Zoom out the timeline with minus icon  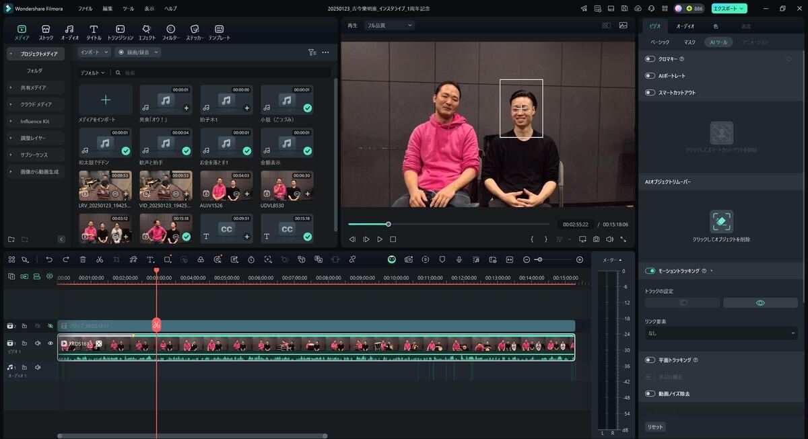(x=527, y=260)
